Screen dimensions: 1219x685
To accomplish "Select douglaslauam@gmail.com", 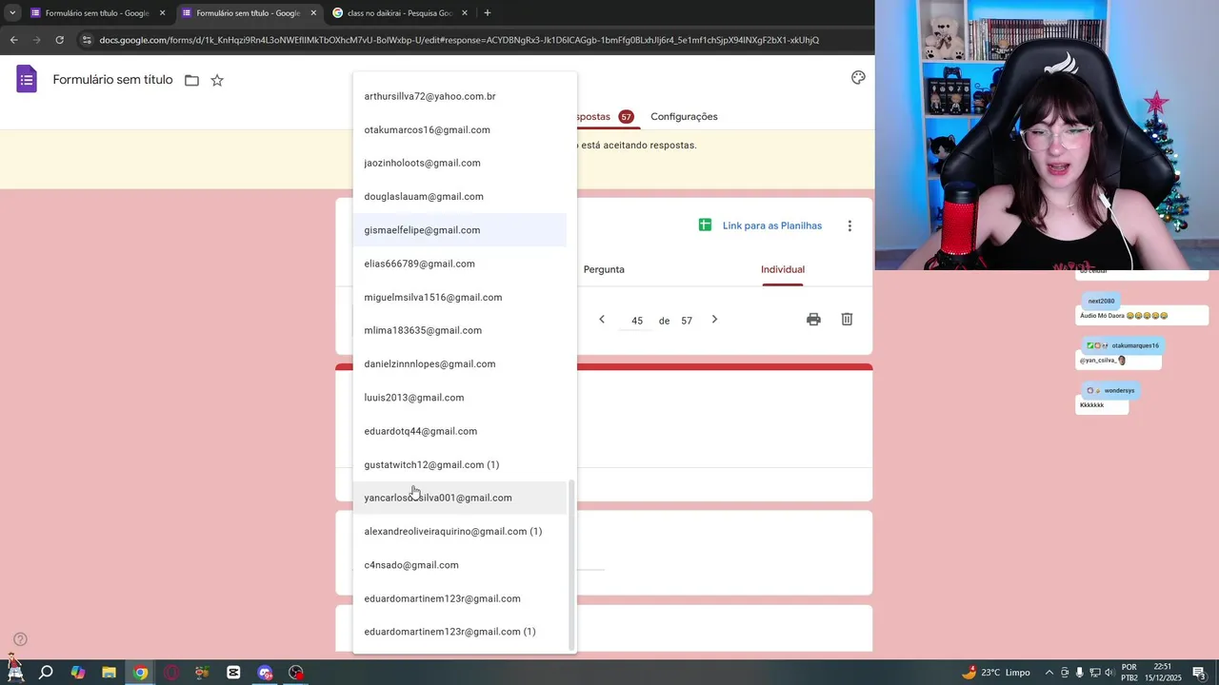I will [460, 196].
